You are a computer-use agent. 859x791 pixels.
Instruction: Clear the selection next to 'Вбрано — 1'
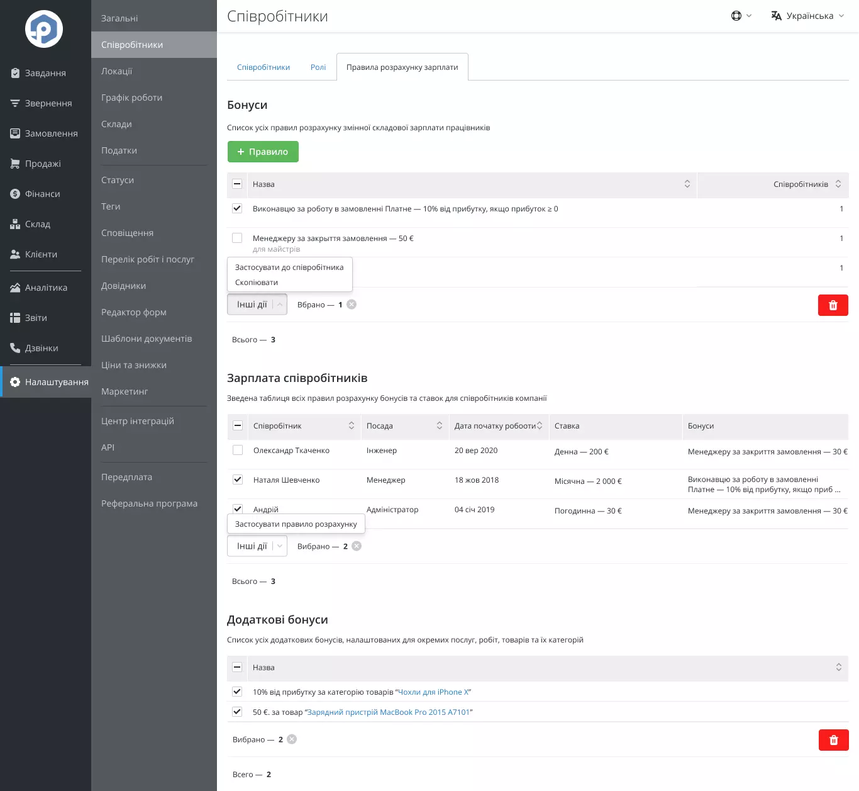tap(352, 305)
